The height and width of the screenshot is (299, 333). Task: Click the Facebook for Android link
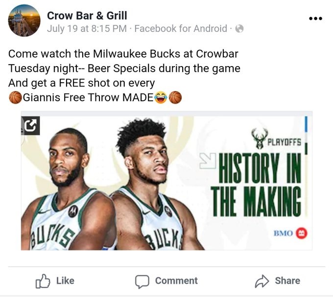[181, 29]
